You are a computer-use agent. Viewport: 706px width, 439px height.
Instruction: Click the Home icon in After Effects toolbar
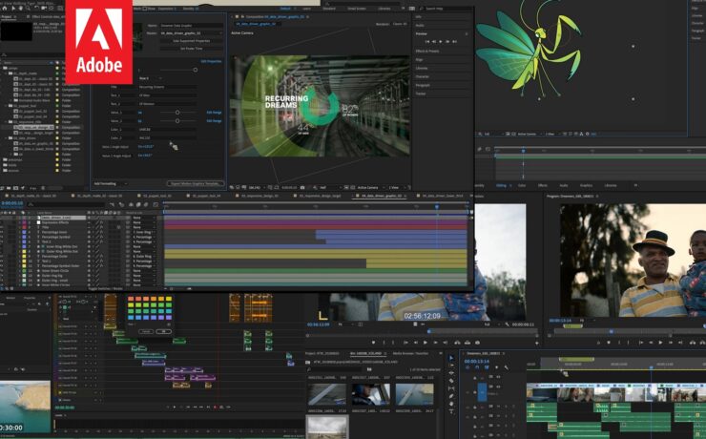[x=5, y=8]
